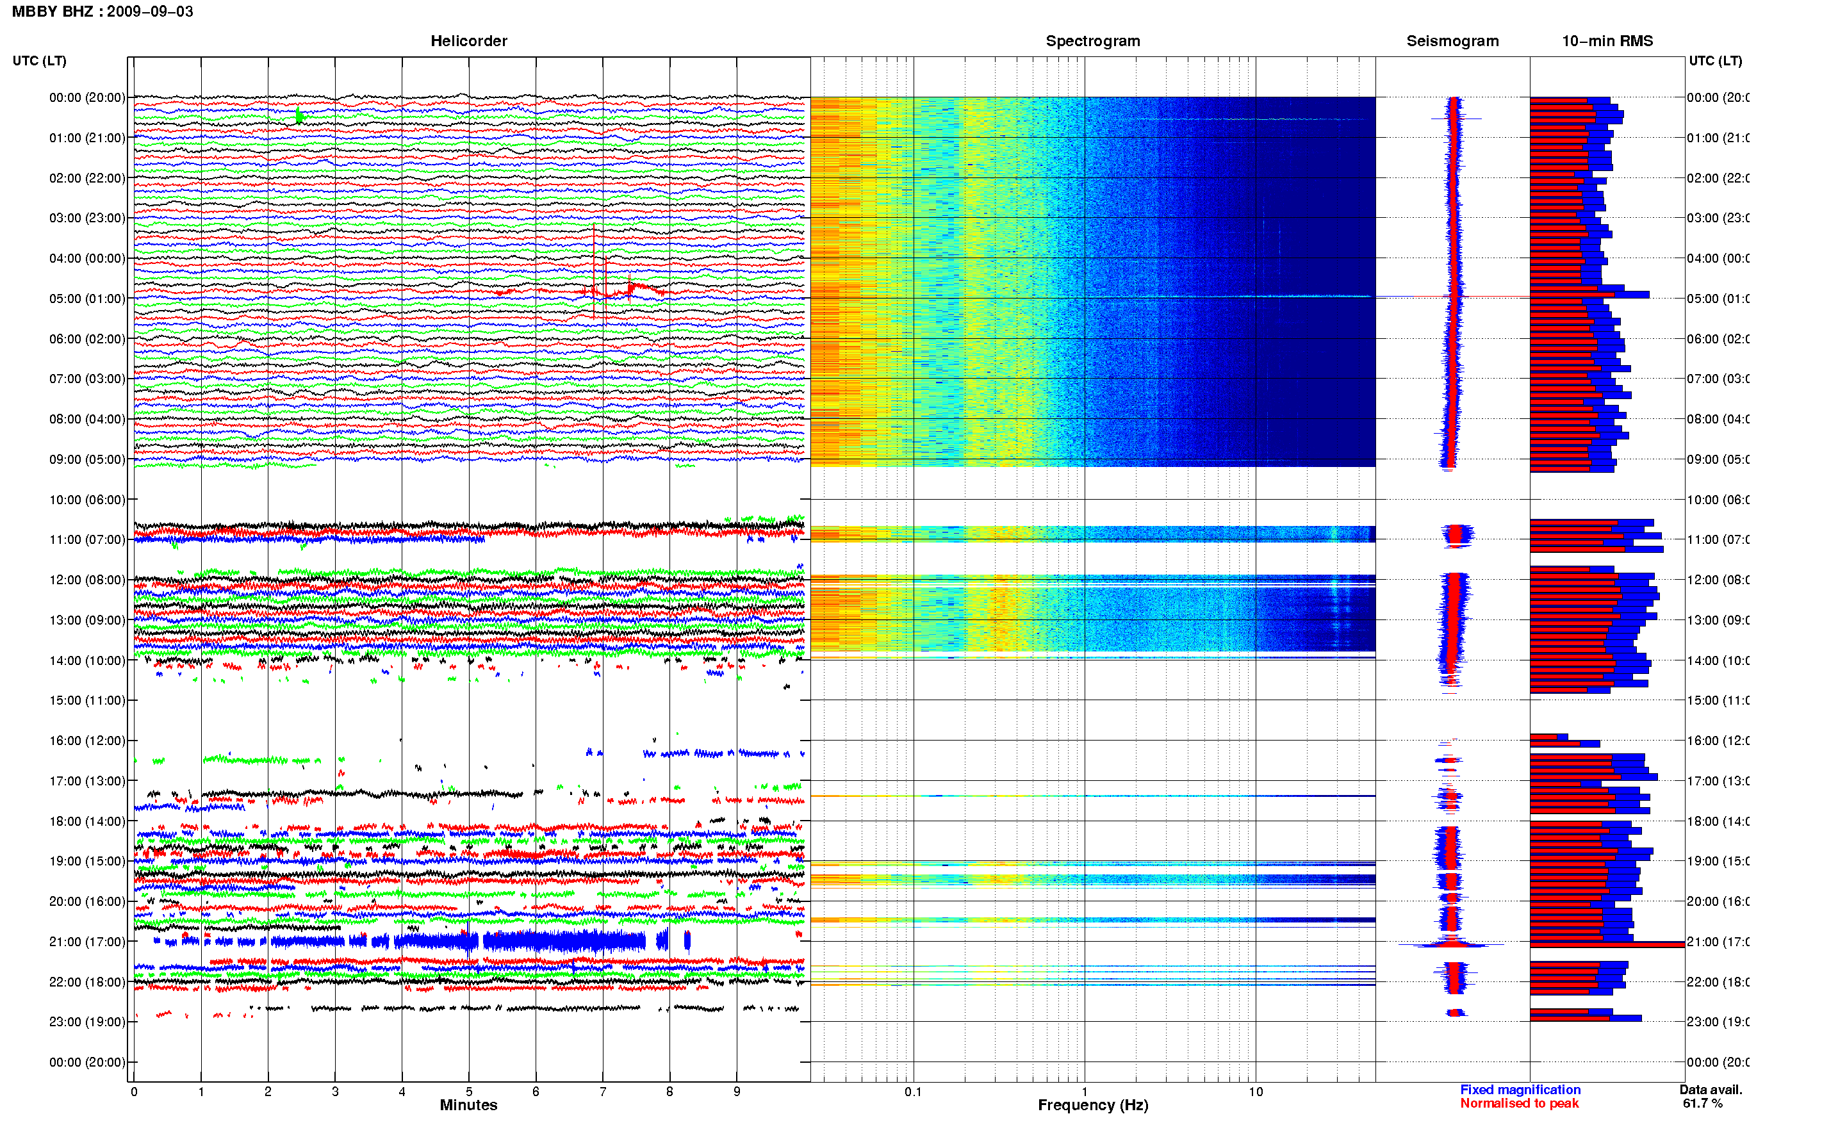Click the 04:00 (00:00) helicorder time label
This screenshot has width=1822, height=1139.
point(87,258)
